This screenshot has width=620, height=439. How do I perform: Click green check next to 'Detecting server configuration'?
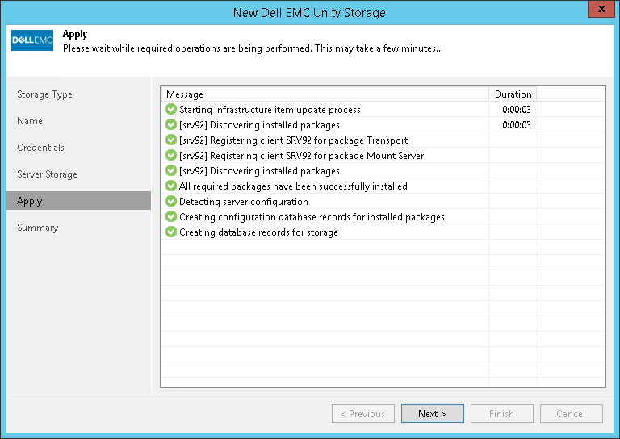[x=171, y=202]
